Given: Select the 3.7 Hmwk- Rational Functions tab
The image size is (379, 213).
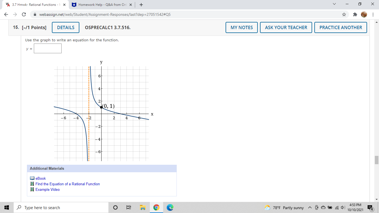Looking at the screenshot, I should [x=33, y=4].
